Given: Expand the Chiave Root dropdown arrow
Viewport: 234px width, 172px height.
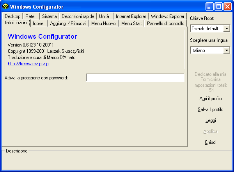Looking at the screenshot, I should click(227, 29).
